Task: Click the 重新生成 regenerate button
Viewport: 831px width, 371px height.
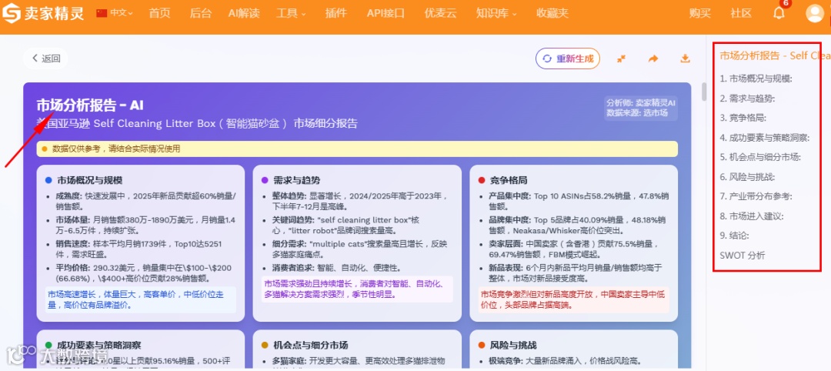Action: 568,58
